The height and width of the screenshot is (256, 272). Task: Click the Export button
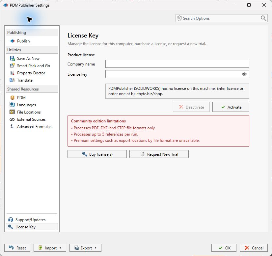(x=85, y=248)
